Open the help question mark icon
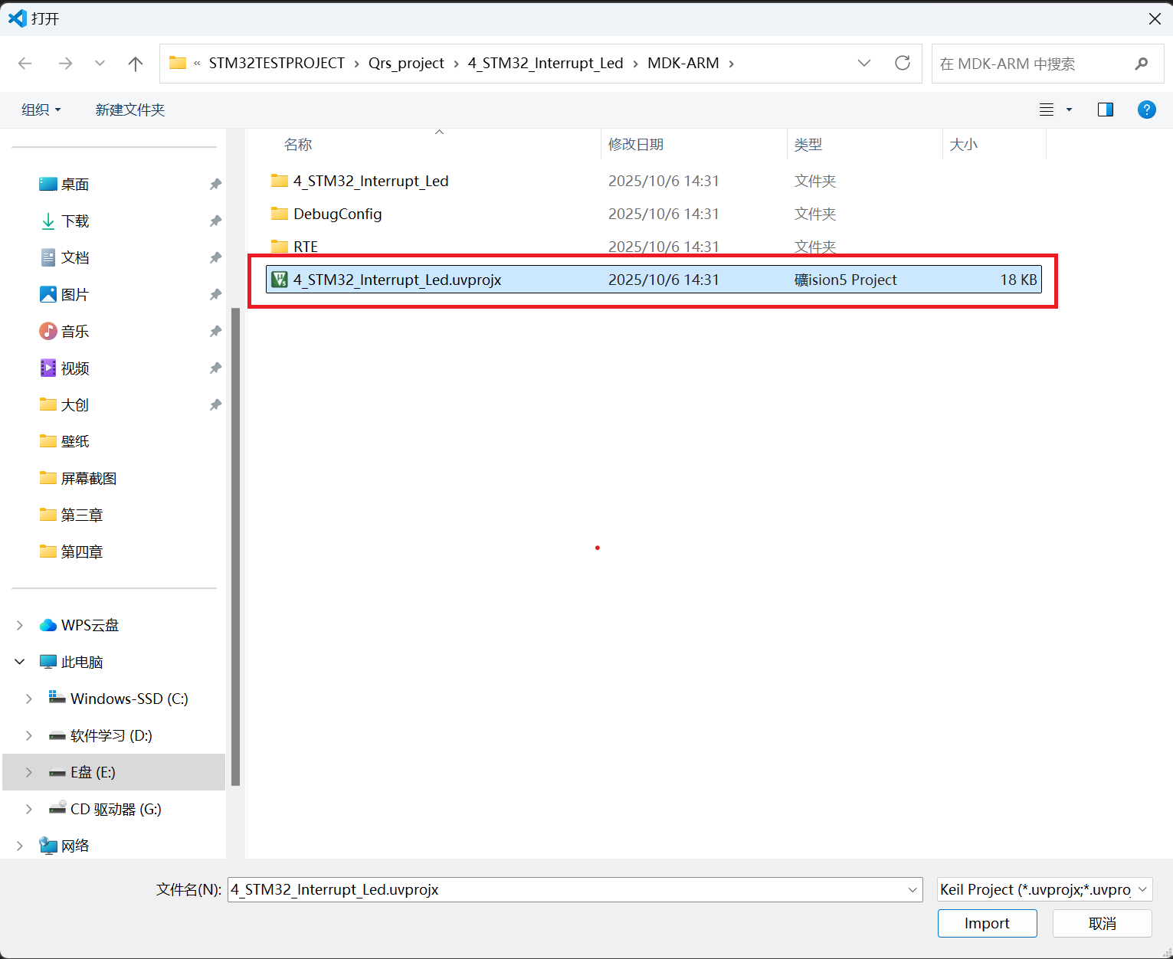 click(x=1147, y=110)
